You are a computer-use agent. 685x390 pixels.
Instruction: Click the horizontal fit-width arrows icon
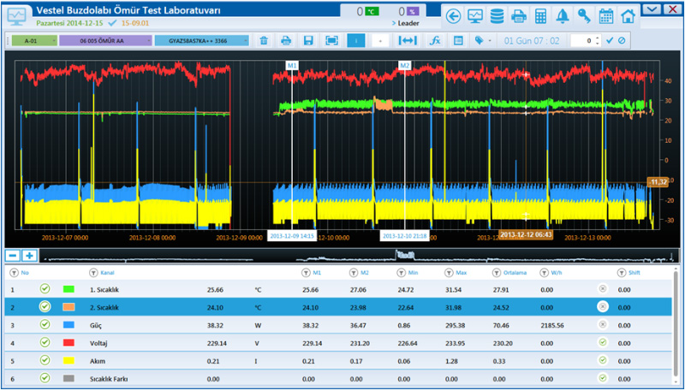coord(408,40)
